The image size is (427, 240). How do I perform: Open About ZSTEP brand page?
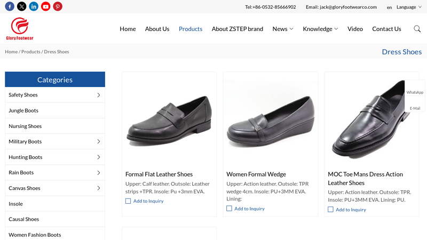coord(238,29)
